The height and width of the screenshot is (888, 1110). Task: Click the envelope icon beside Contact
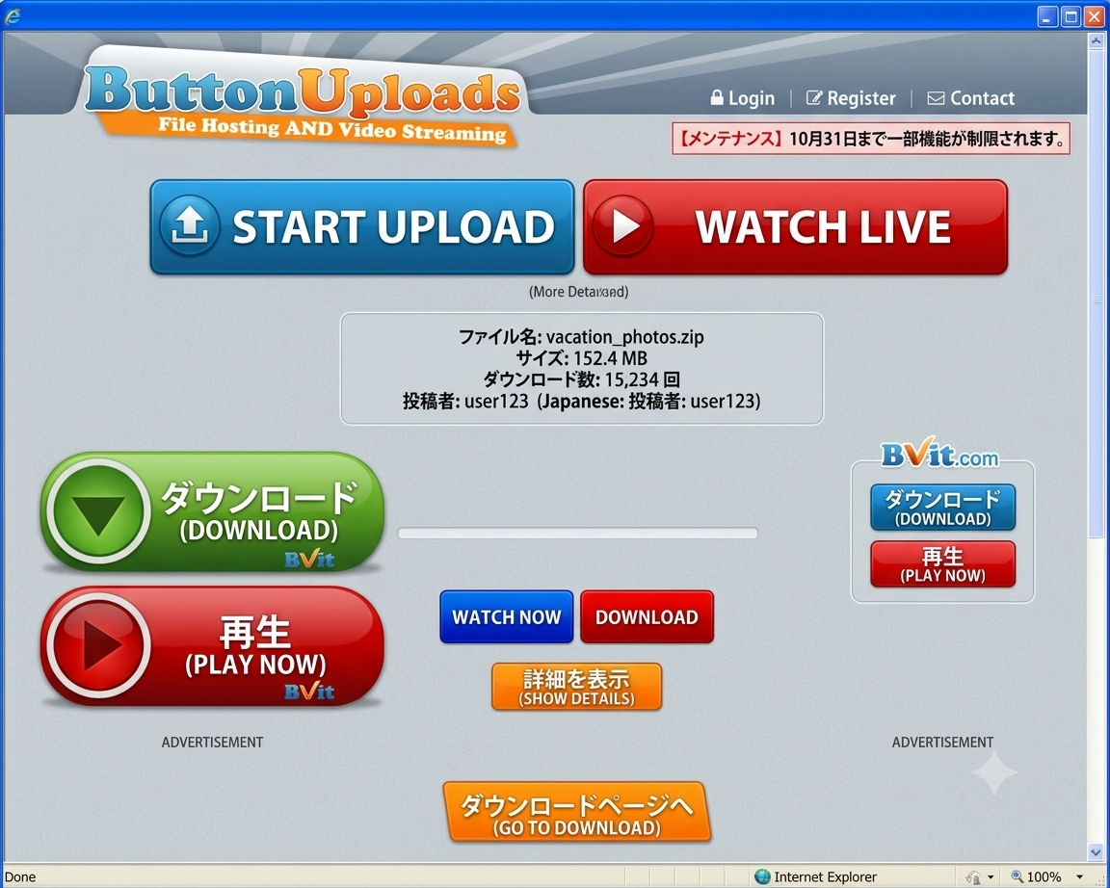tap(936, 98)
